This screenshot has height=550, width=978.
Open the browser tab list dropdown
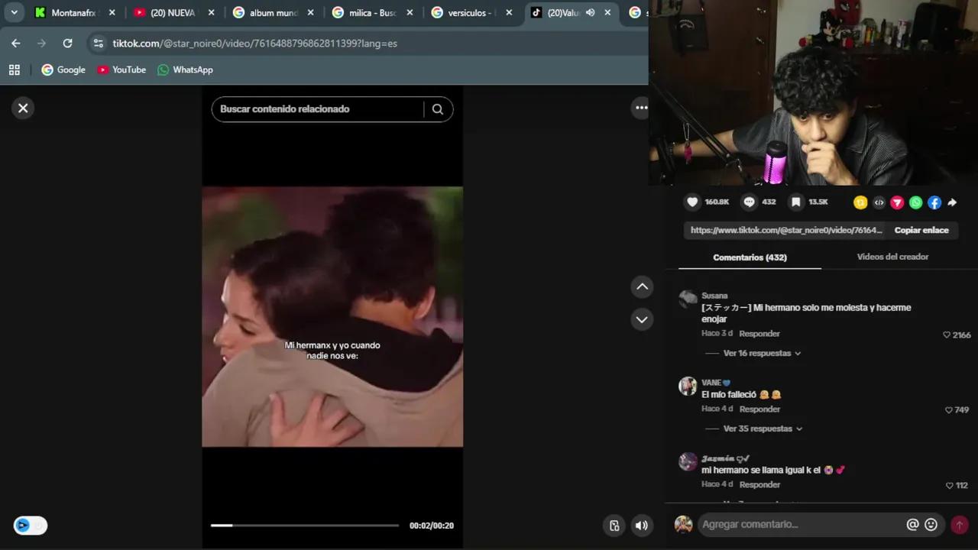pos(14,12)
